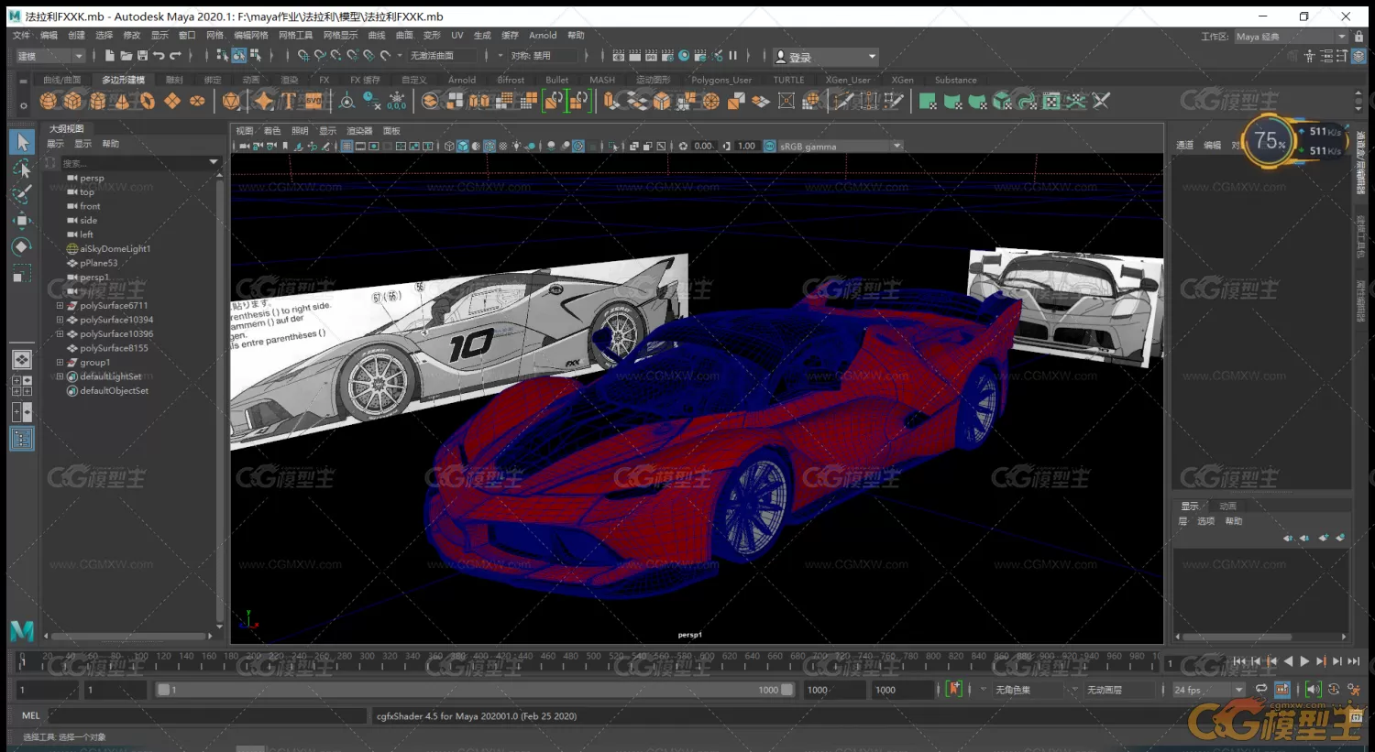Screen dimensions: 1375x752
Task: Create a polygon sphere from the shelf
Action: [49, 101]
